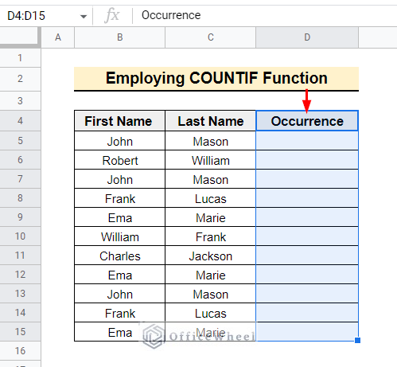Viewport: 397px width, 367px height.
Task: Select row 9 header
Action: pyautogui.click(x=20, y=217)
